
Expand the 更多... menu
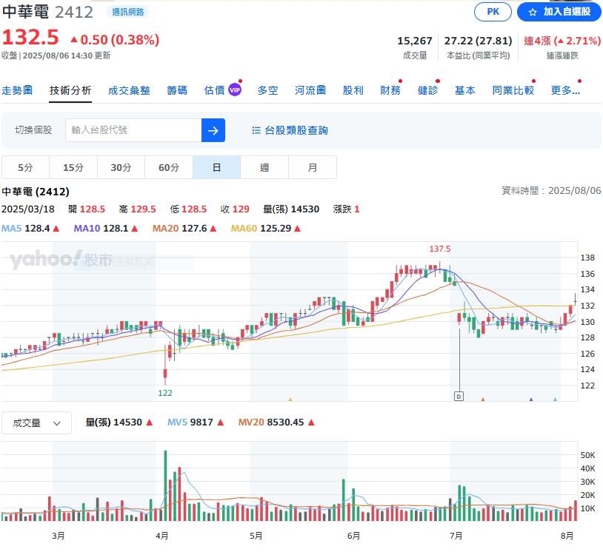click(x=565, y=90)
